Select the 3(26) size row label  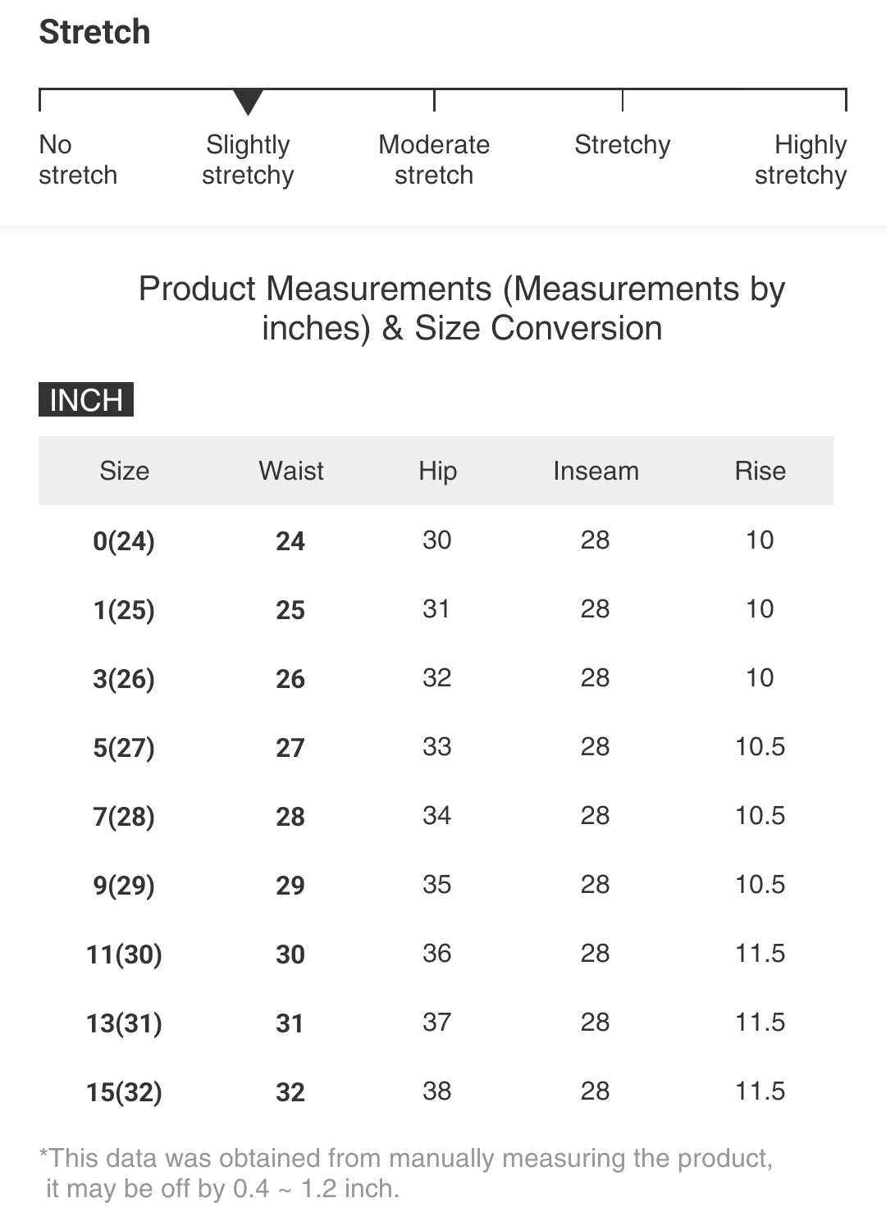pyautogui.click(x=124, y=679)
